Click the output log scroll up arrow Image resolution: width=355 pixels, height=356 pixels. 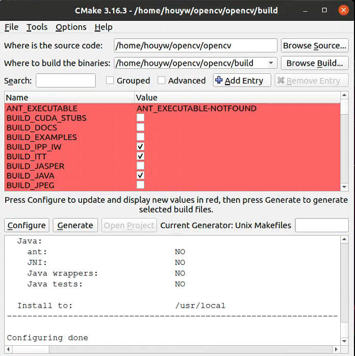point(344,239)
